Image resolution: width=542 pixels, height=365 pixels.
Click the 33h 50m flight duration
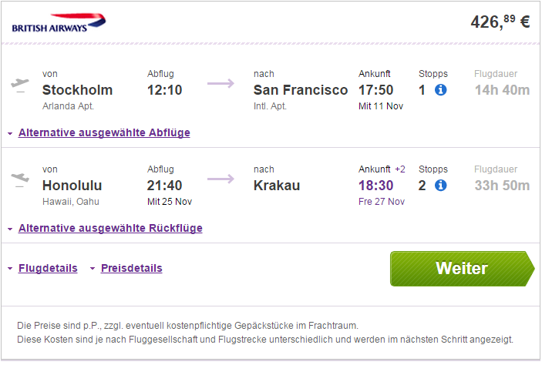pos(502,186)
